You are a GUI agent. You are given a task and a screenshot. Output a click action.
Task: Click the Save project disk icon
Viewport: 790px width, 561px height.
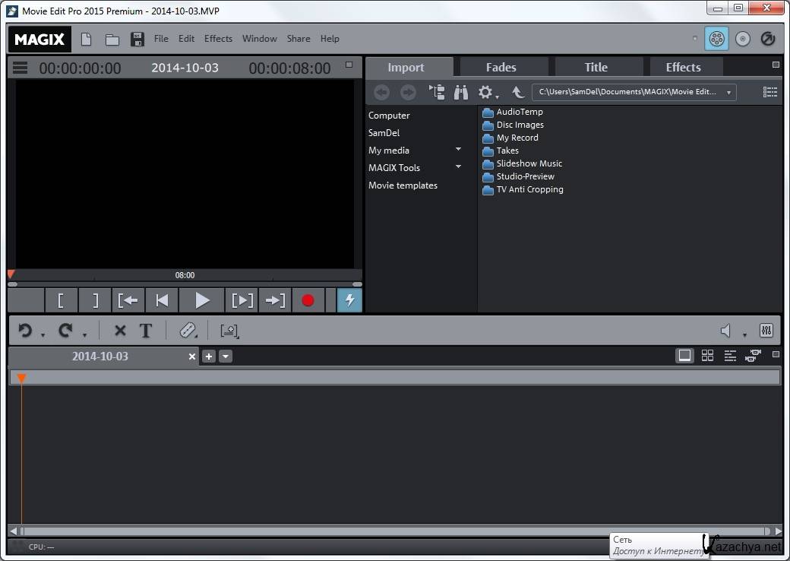point(137,39)
